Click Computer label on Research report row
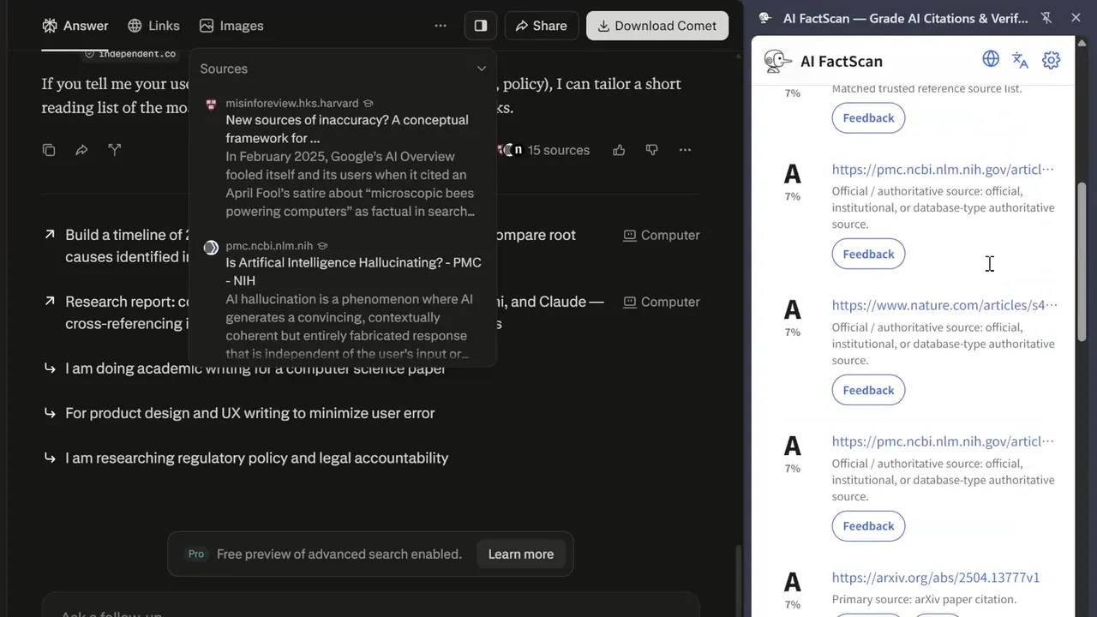The width and height of the screenshot is (1097, 617). click(662, 302)
